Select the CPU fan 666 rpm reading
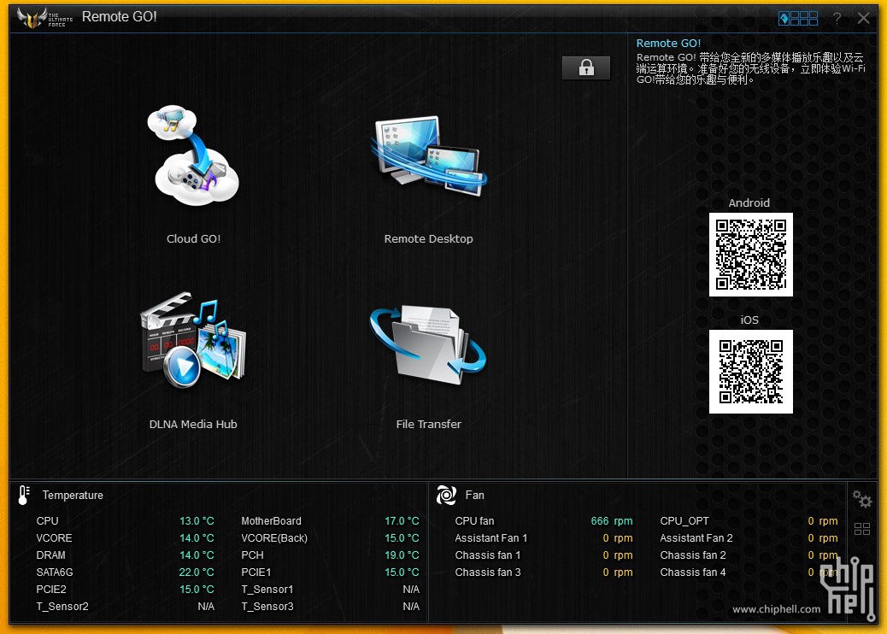 [612, 521]
